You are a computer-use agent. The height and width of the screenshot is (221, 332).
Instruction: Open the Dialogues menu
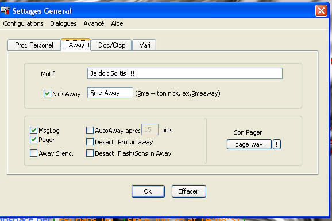[63, 23]
